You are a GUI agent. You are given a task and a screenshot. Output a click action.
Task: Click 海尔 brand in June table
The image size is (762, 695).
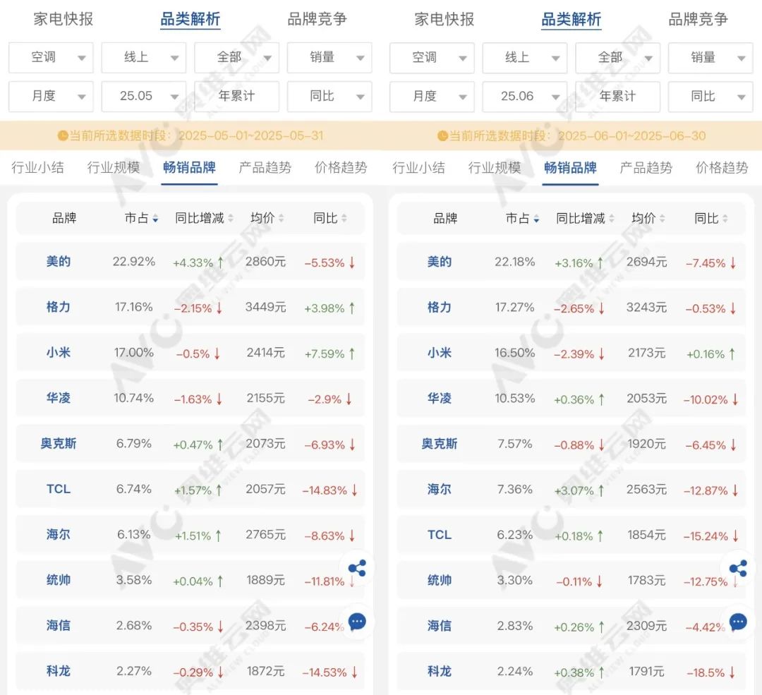click(x=440, y=490)
